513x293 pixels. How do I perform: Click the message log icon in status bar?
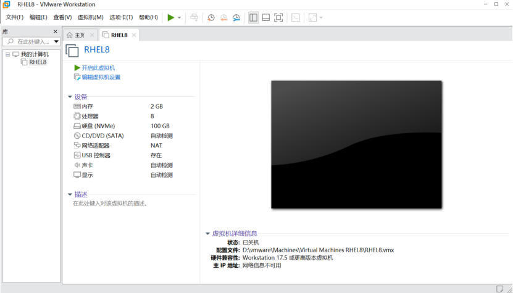499,289
